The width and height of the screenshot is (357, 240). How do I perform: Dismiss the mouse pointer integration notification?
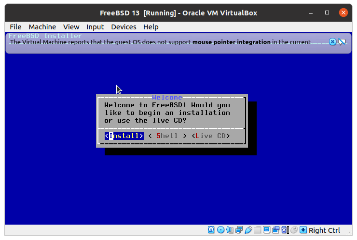point(332,42)
